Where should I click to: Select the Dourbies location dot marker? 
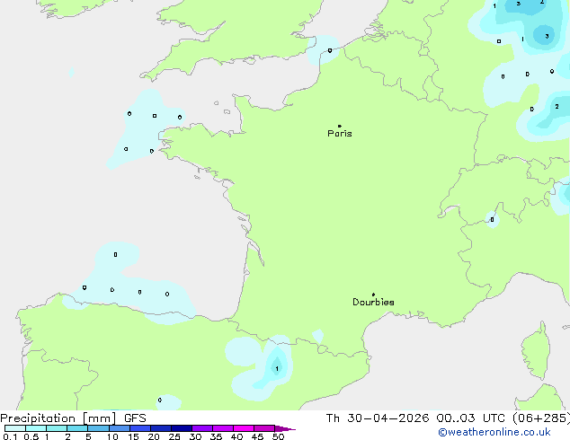373,295
